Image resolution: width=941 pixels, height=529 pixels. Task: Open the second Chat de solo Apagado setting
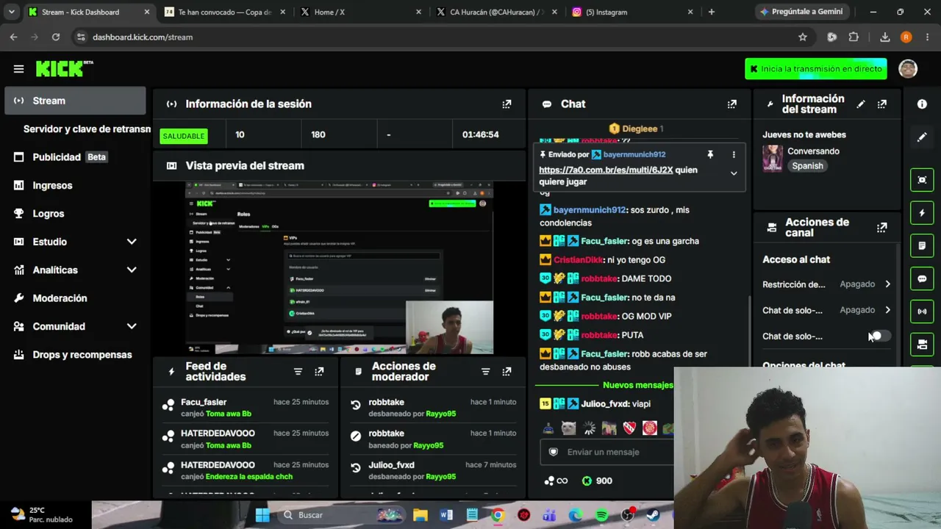827,310
